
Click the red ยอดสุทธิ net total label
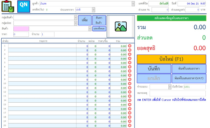click(x=146, y=48)
